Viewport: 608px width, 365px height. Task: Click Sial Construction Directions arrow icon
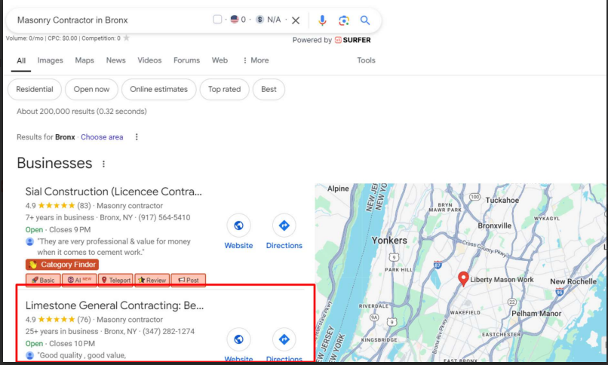click(x=284, y=225)
